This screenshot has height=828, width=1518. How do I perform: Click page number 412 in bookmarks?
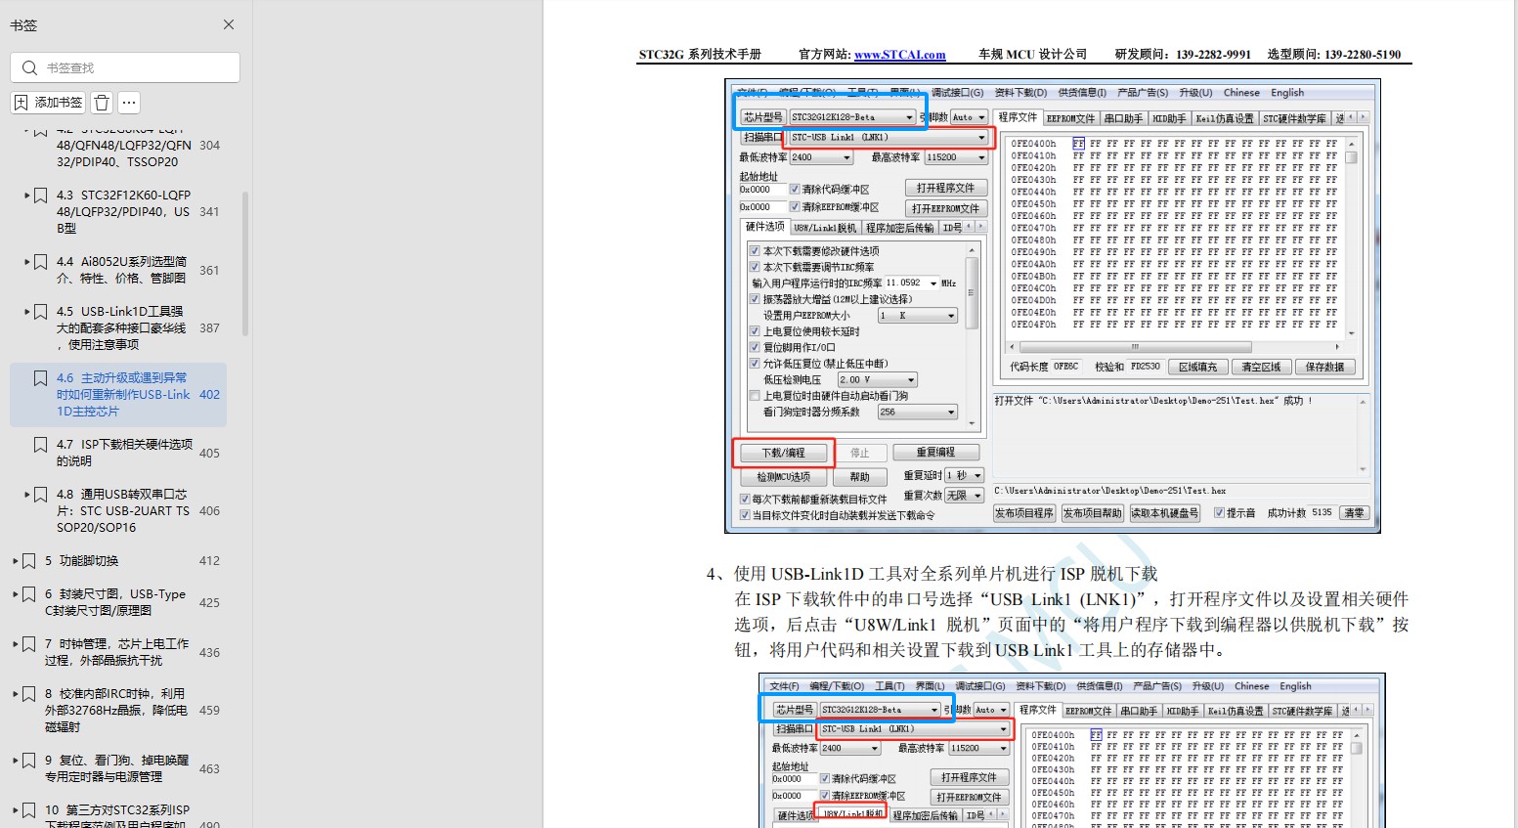pyautogui.click(x=209, y=561)
